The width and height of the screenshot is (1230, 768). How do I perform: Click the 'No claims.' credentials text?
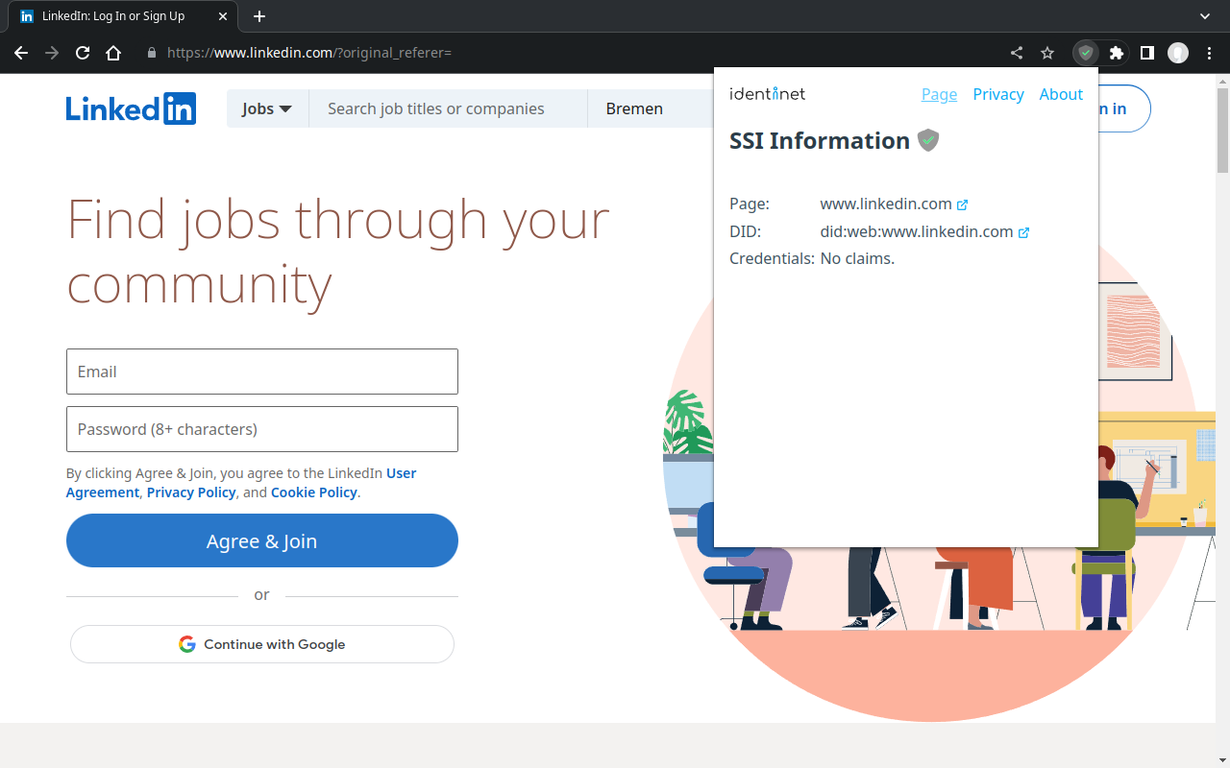(x=857, y=258)
